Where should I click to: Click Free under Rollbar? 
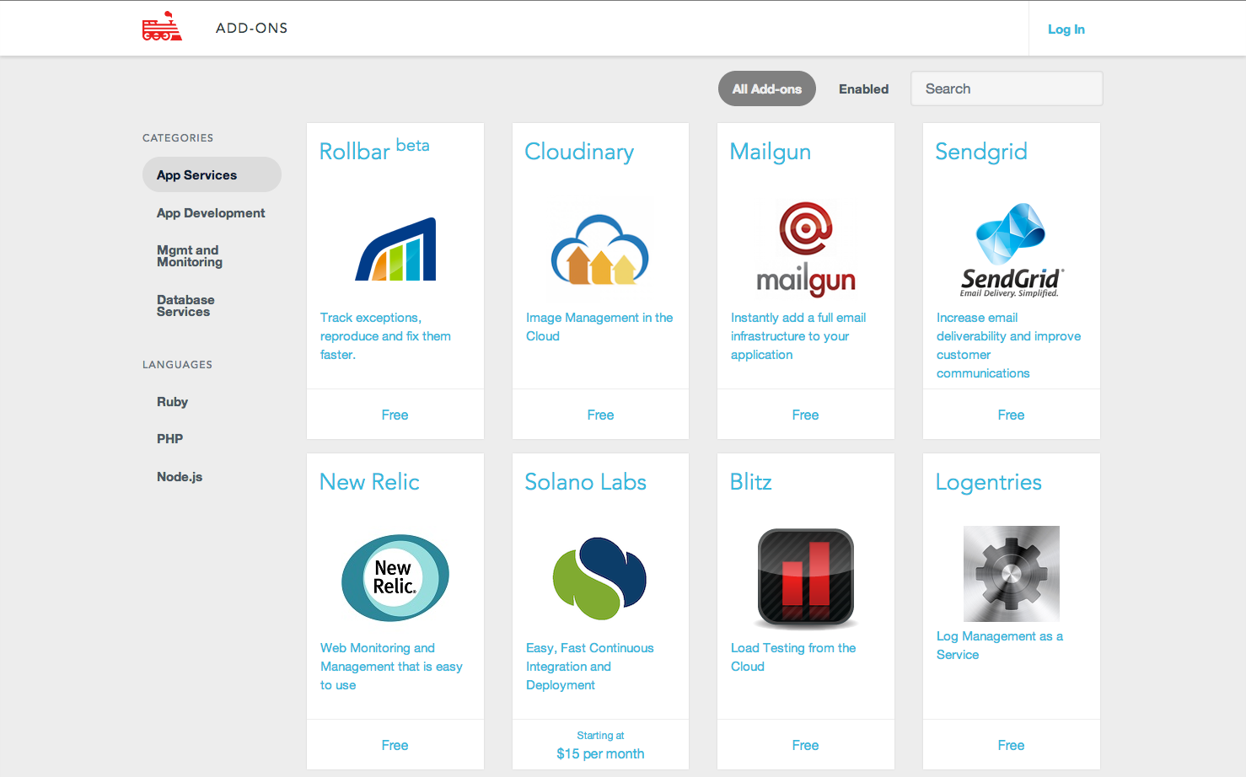[x=395, y=415]
